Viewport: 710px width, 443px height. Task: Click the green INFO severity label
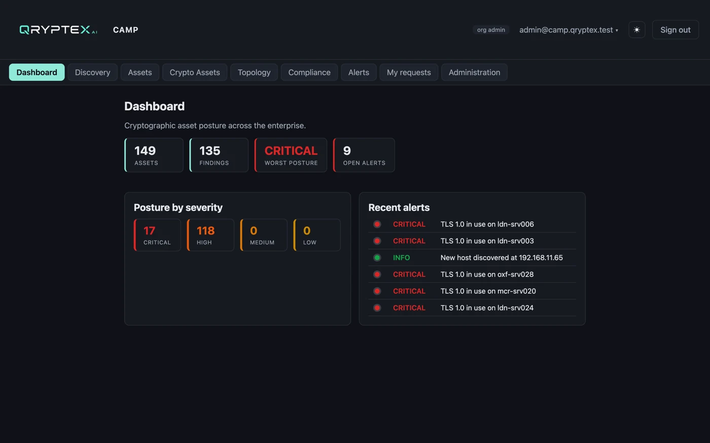click(x=401, y=258)
